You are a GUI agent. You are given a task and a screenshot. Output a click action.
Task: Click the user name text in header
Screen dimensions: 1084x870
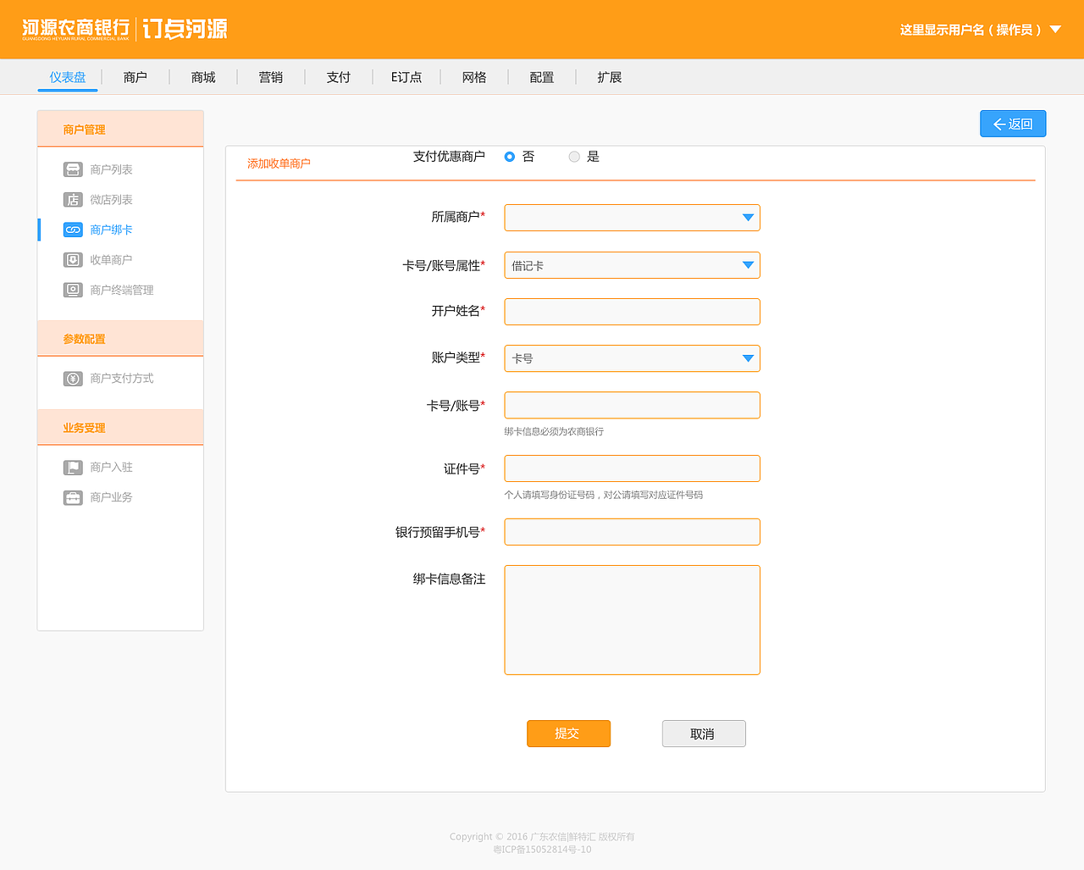tap(971, 30)
